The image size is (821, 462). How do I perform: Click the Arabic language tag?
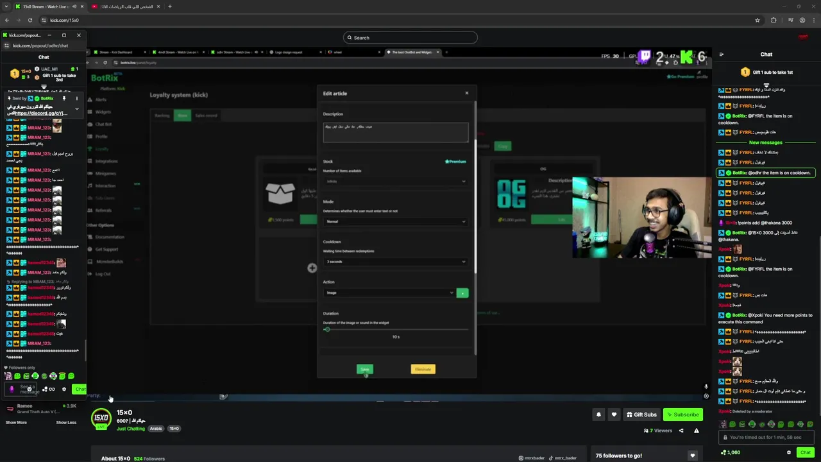[x=156, y=429]
